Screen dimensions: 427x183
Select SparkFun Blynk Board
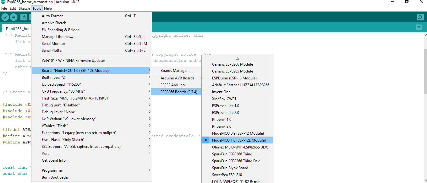tap(238, 168)
